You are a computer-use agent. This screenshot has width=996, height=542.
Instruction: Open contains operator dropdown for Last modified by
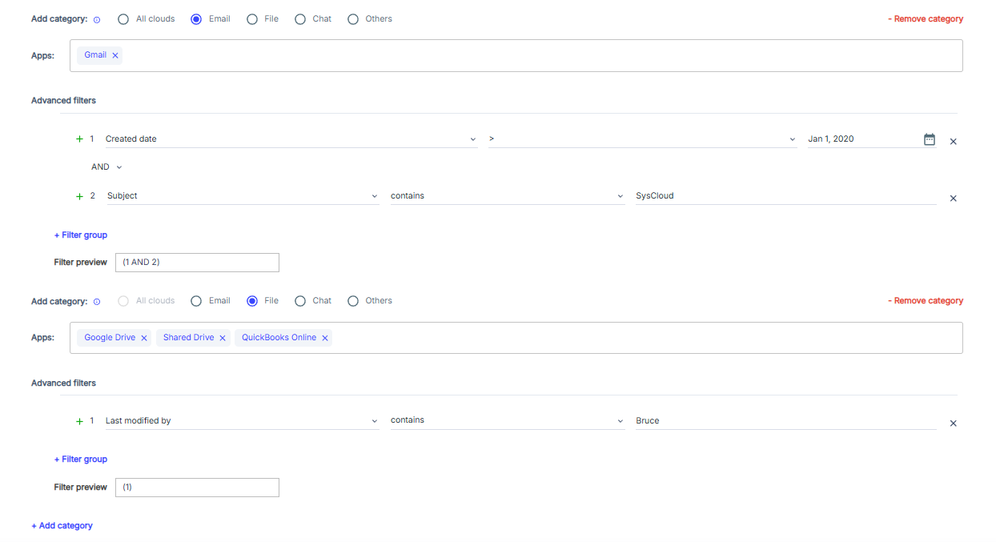508,421
